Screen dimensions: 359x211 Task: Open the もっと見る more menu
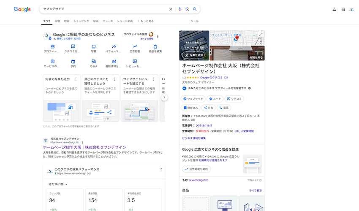pos(146,21)
